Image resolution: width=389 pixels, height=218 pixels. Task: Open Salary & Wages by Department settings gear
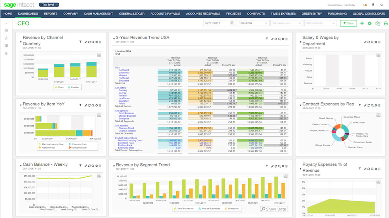(376, 42)
